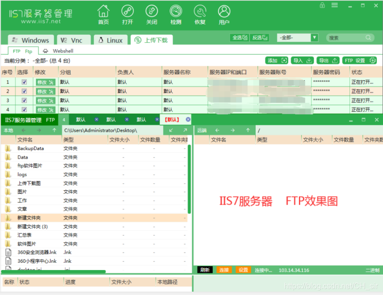This screenshot has width=383, height=295.
Task: Select the 360小程序中心.lnk file row
Action: pyautogui.click(x=94, y=261)
